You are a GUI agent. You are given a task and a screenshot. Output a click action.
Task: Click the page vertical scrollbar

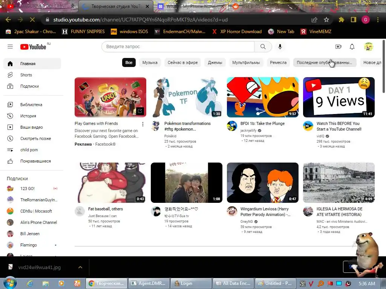tap(384, 66)
